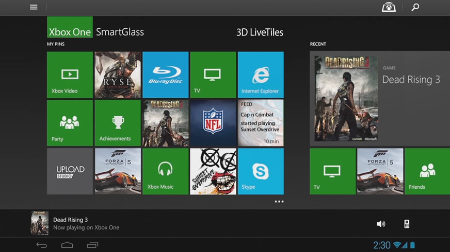The width and height of the screenshot is (450, 252).
Task: Open the Xbox Video tile
Action: click(x=70, y=75)
